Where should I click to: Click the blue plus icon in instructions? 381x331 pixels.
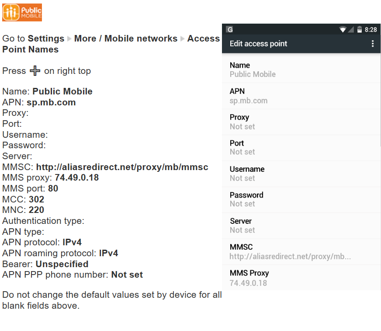click(35, 71)
